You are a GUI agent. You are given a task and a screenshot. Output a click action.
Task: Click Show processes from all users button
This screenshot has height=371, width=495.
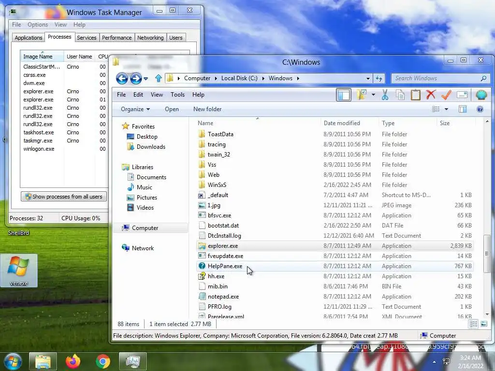[x=64, y=197]
